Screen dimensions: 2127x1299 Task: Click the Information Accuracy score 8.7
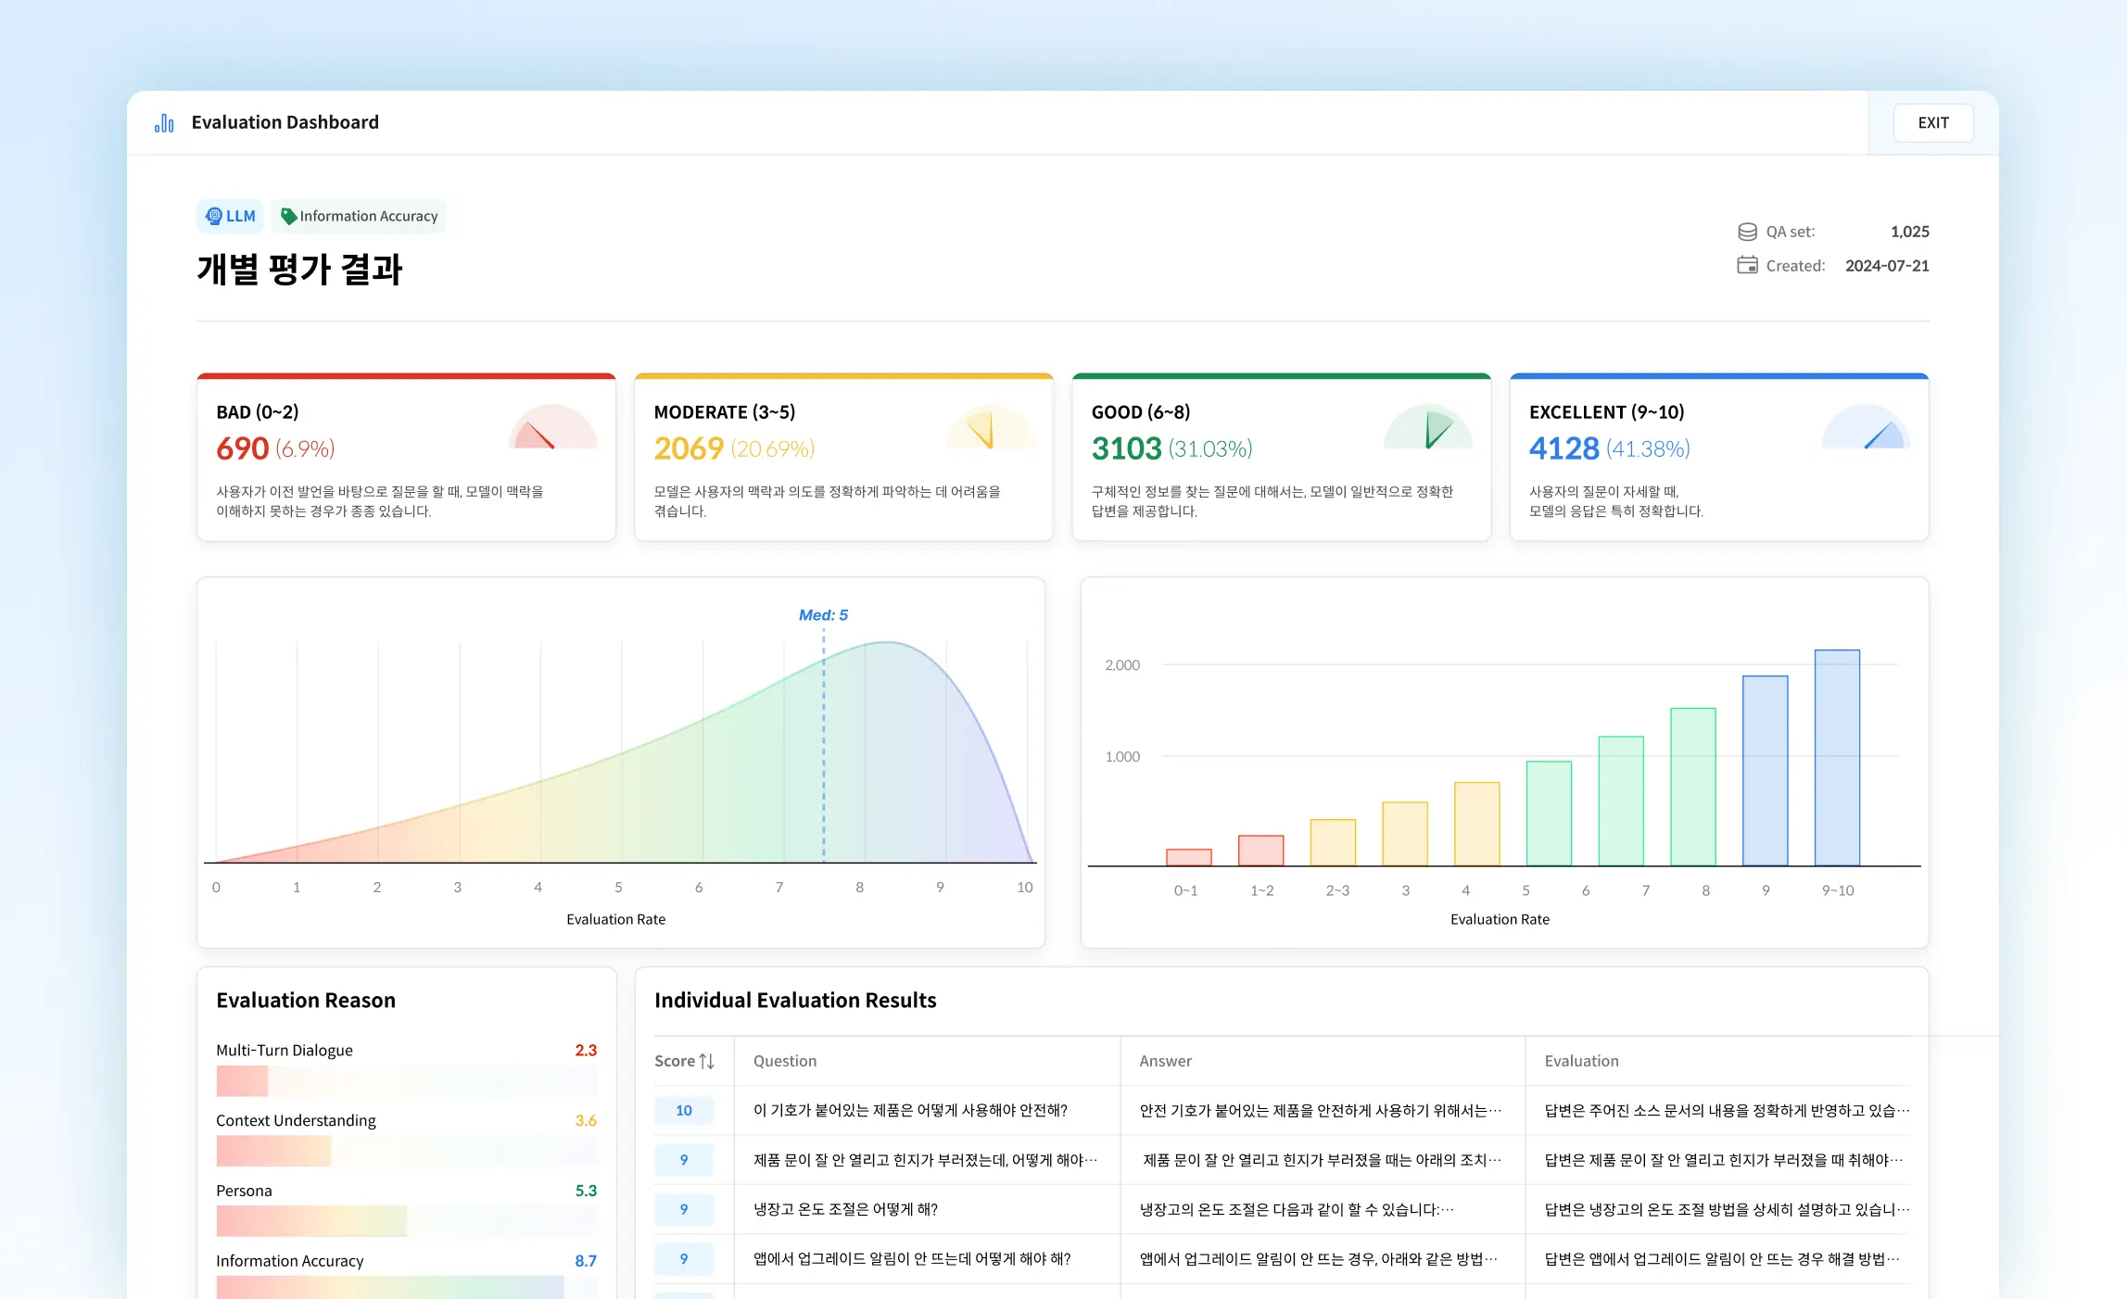click(586, 1261)
